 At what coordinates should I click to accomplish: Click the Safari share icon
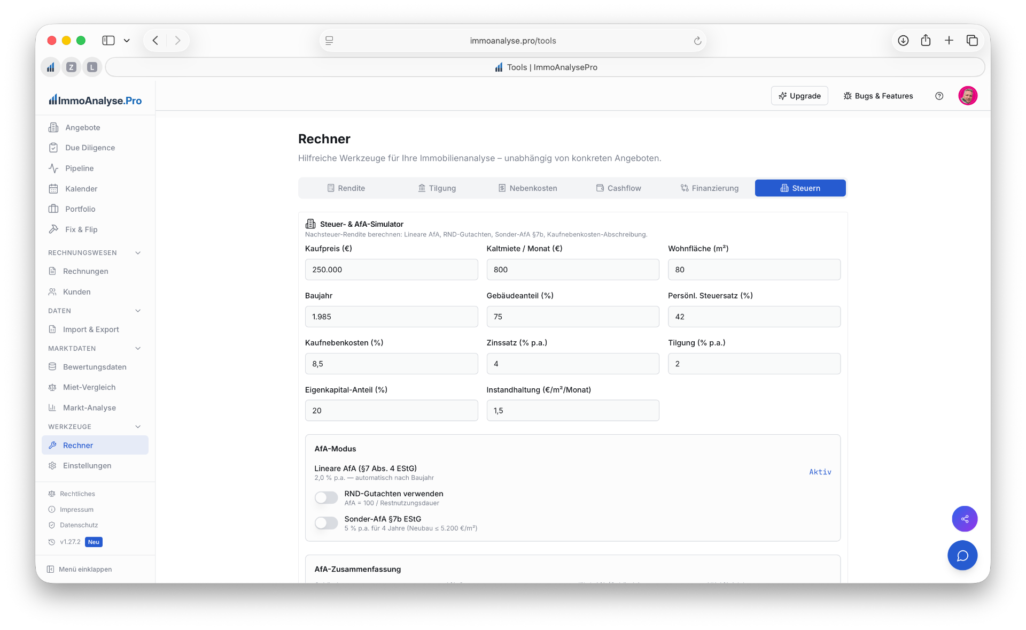point(926,40)
